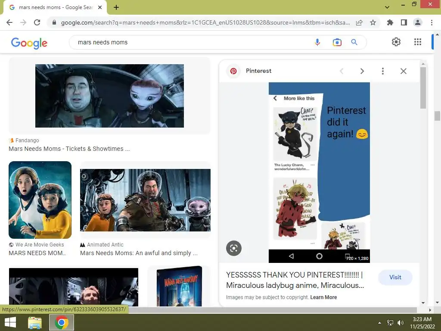Search by image with camera icon
This screenshot has height=331, width=441.
337,42
